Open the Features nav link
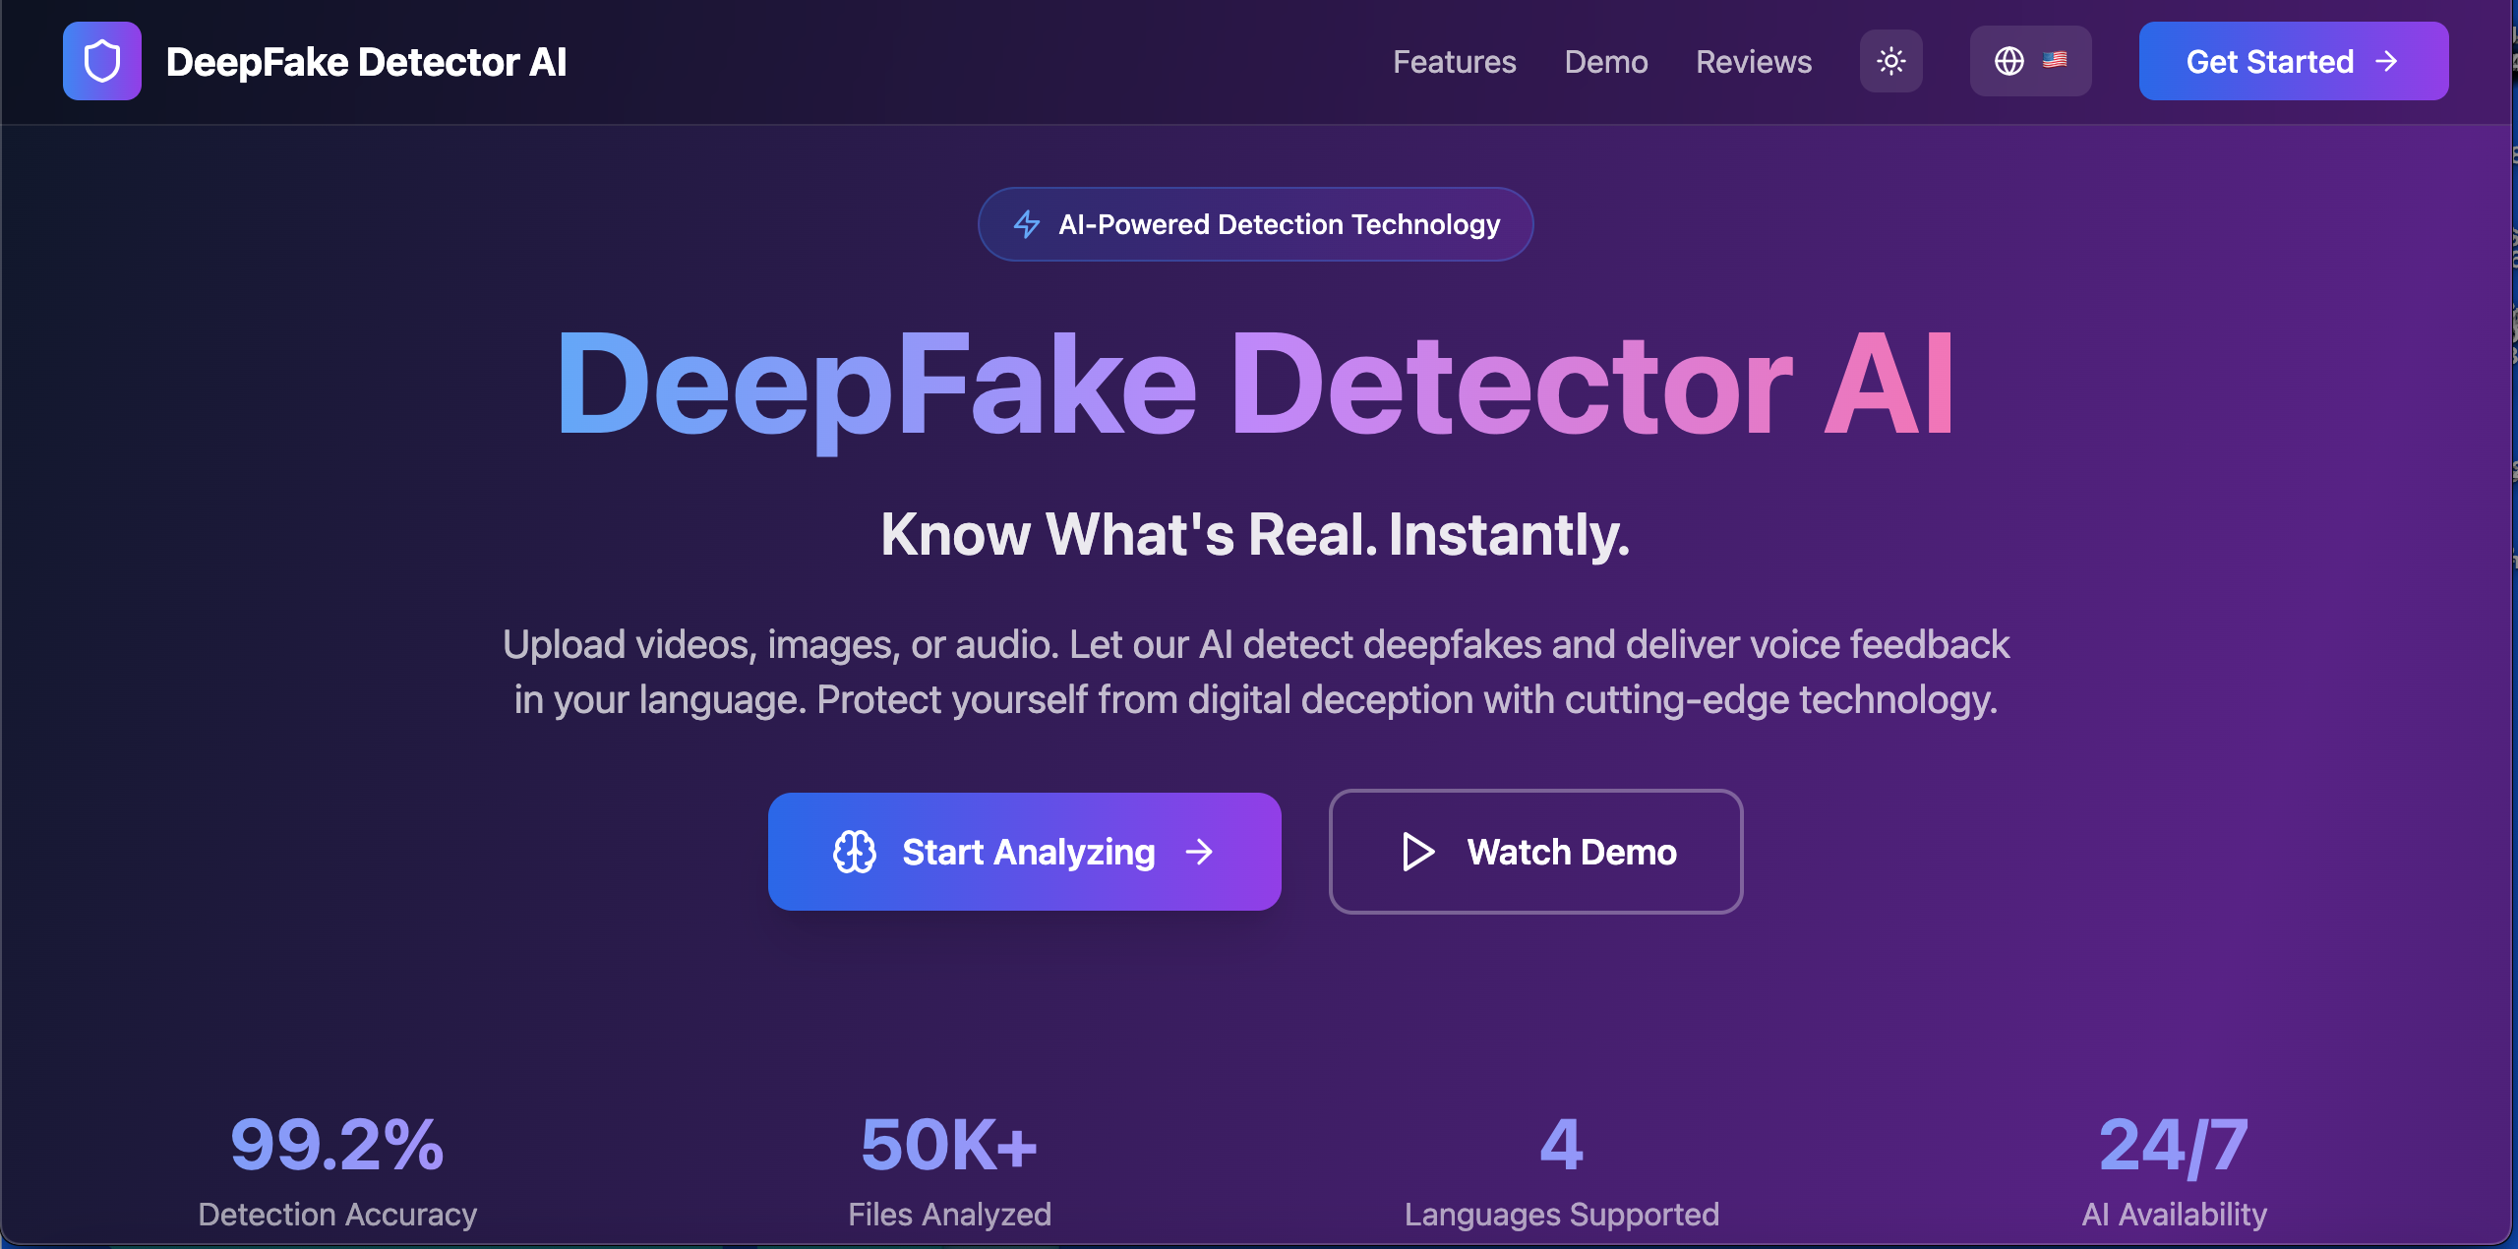The image size is (2518, 1249). point(1454,62)
